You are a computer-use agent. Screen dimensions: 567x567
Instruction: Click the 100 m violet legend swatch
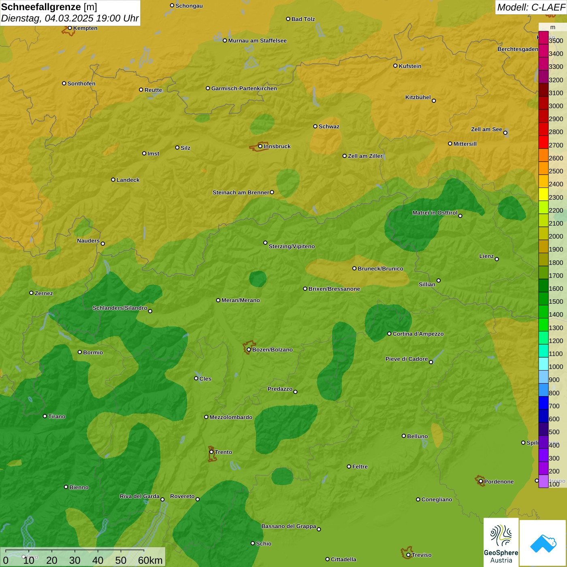click(544, 481)
